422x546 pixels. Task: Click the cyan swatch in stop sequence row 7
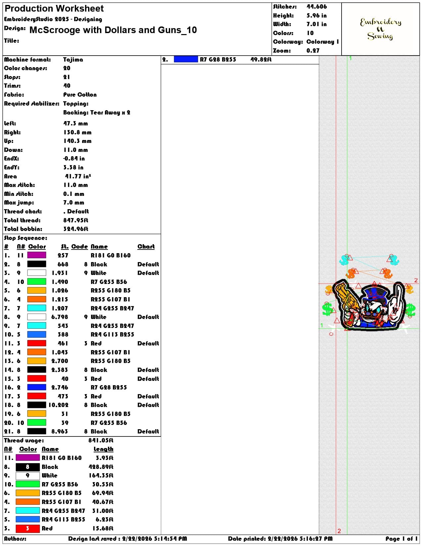[37, 308]
